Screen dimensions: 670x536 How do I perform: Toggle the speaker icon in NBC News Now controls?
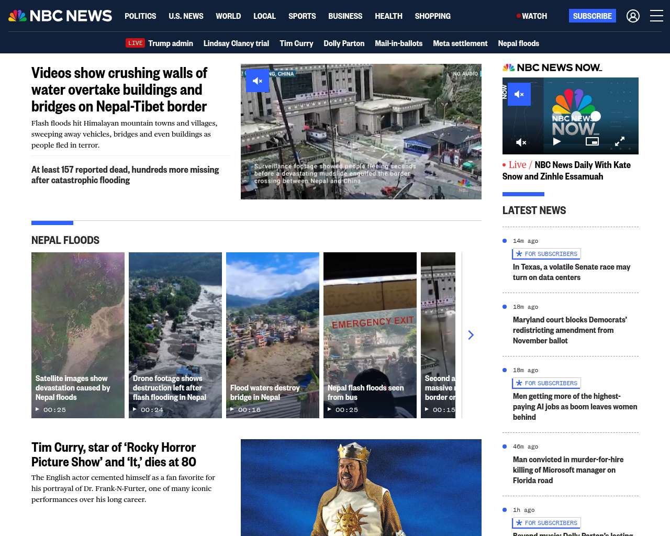tap(521, 142)
